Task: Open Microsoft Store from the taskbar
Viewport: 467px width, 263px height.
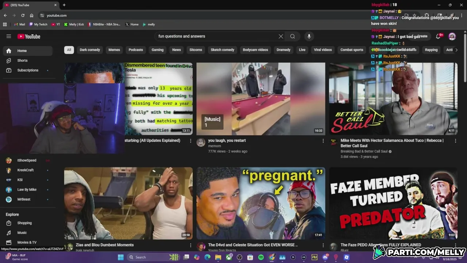Action: click(250, 257)
